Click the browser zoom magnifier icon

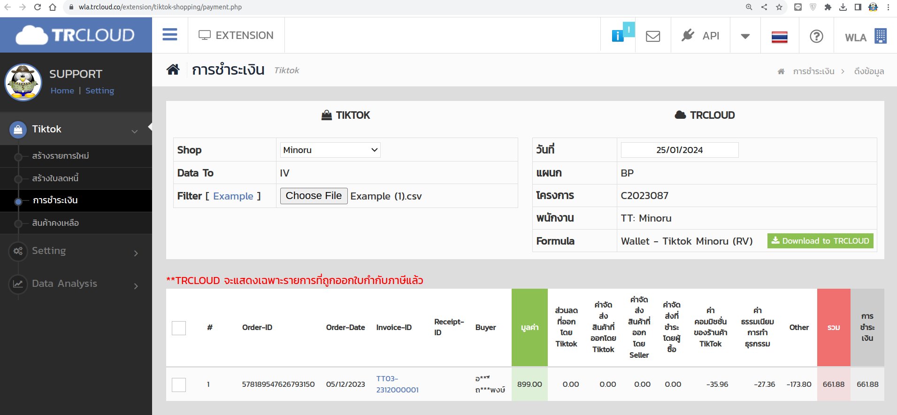pyautogui.click(x=749, y=7)
